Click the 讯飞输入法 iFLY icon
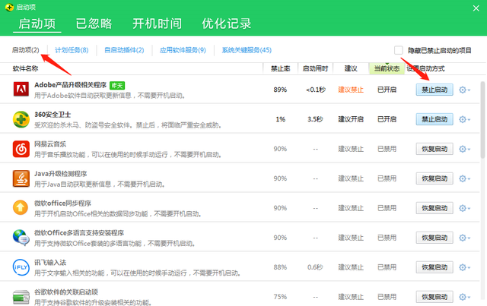Viewport: 487px width, 306px height. pyautogui.click(x=21, y=267)
